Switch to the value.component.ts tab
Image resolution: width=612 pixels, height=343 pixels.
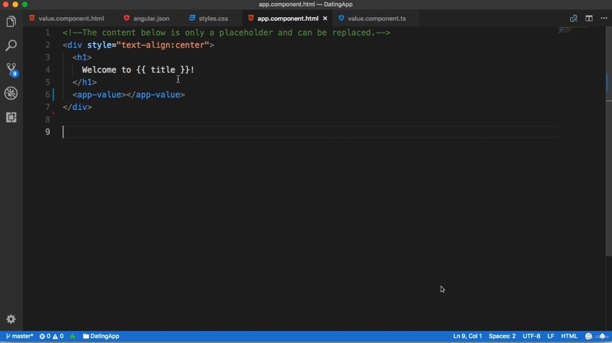point(376,18)
